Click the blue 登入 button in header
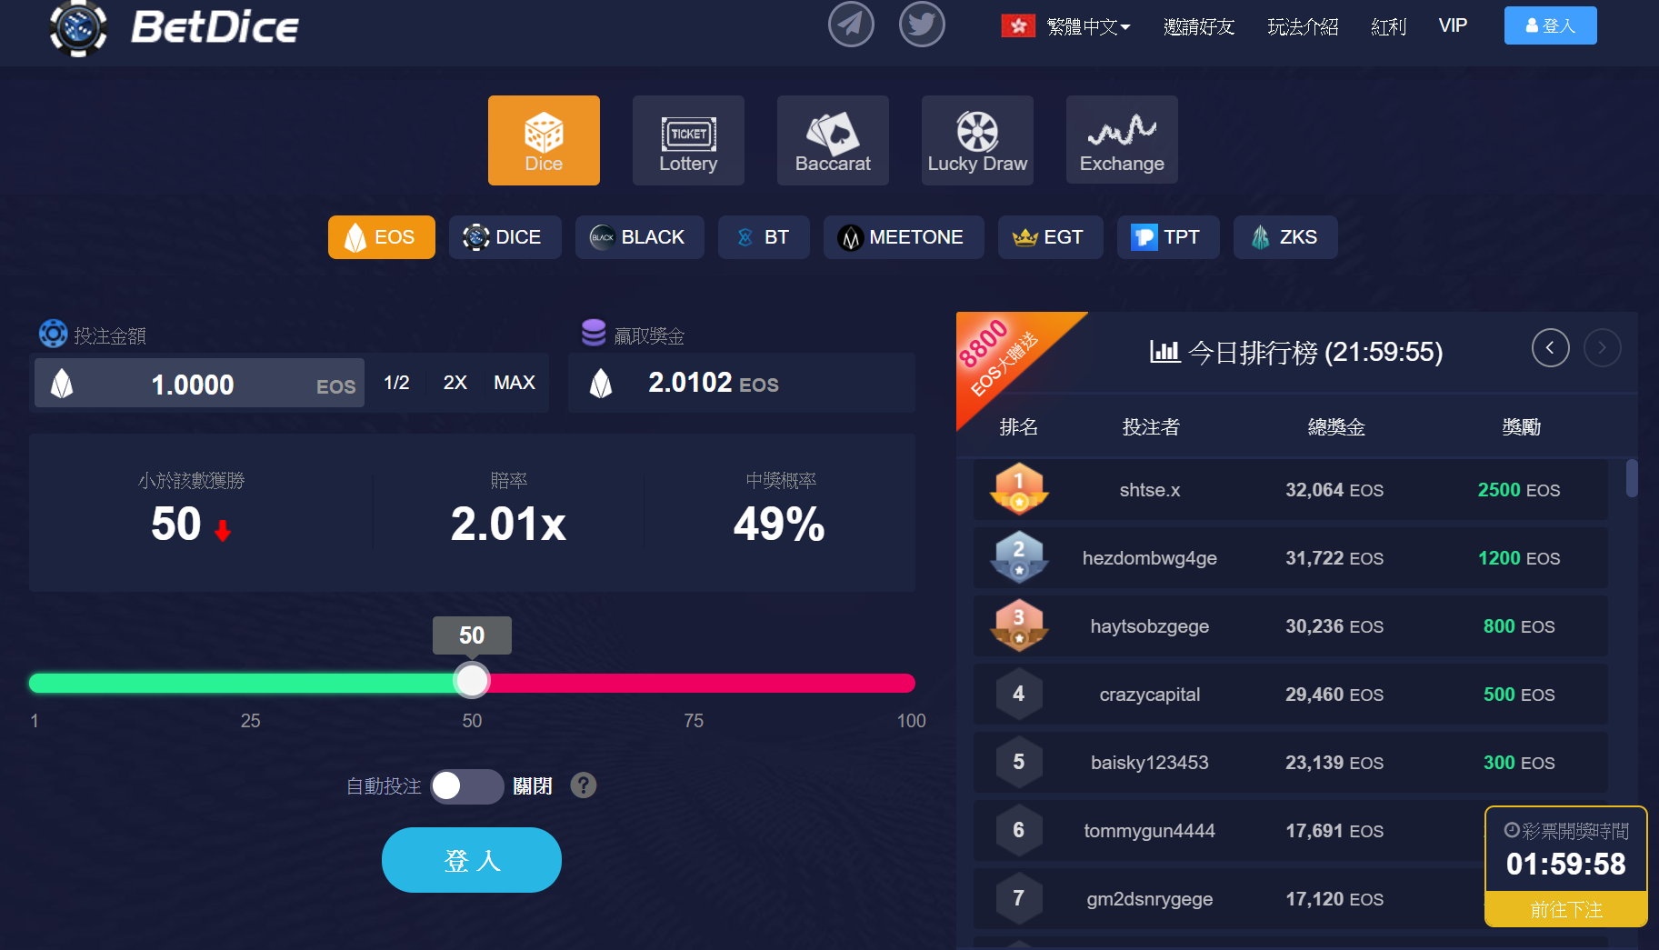This screenshot has height=950, width=1659. coord(1550,25)
